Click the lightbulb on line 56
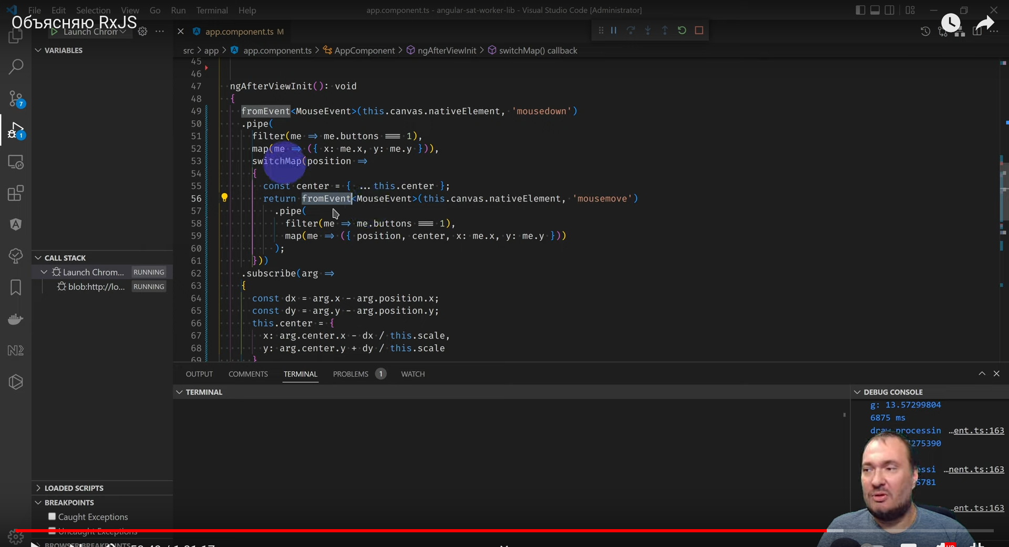 (x=224, y=198)
